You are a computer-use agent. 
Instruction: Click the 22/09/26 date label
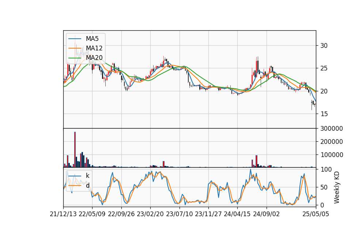[121, 214]
